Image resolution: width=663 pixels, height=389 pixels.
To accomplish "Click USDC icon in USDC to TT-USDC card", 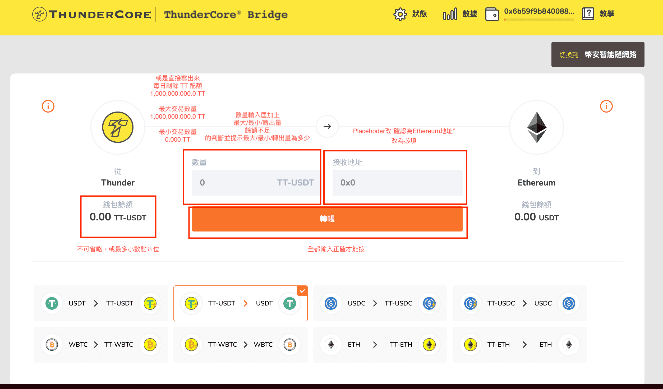I will (x=331, y=303).
